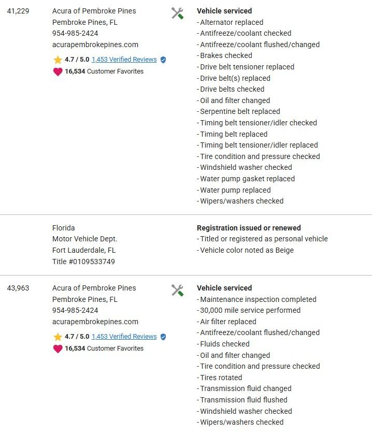Visit acurapembrokepines.com from the 41,229 mile record
The height and width of the screenshot is (434, 372).
pyautogui.click(x=95, y=45)
